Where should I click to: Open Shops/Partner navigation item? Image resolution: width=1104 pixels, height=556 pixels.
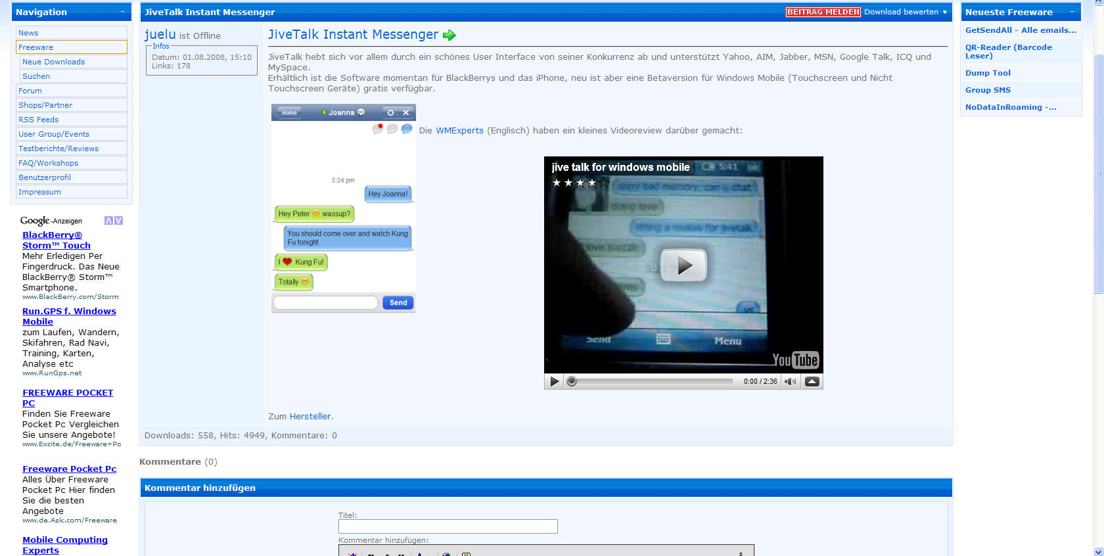(x=72, y=105)
